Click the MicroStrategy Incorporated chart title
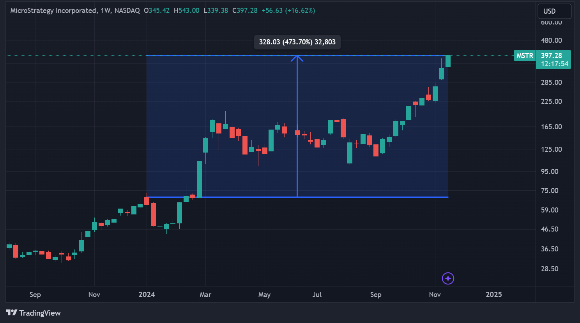This screenshot has height=323, width=580. pos(53,11)
